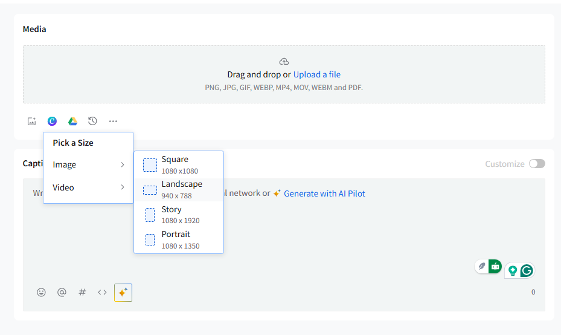
Task: Click the code brackets variable icon
Action: 103,292
